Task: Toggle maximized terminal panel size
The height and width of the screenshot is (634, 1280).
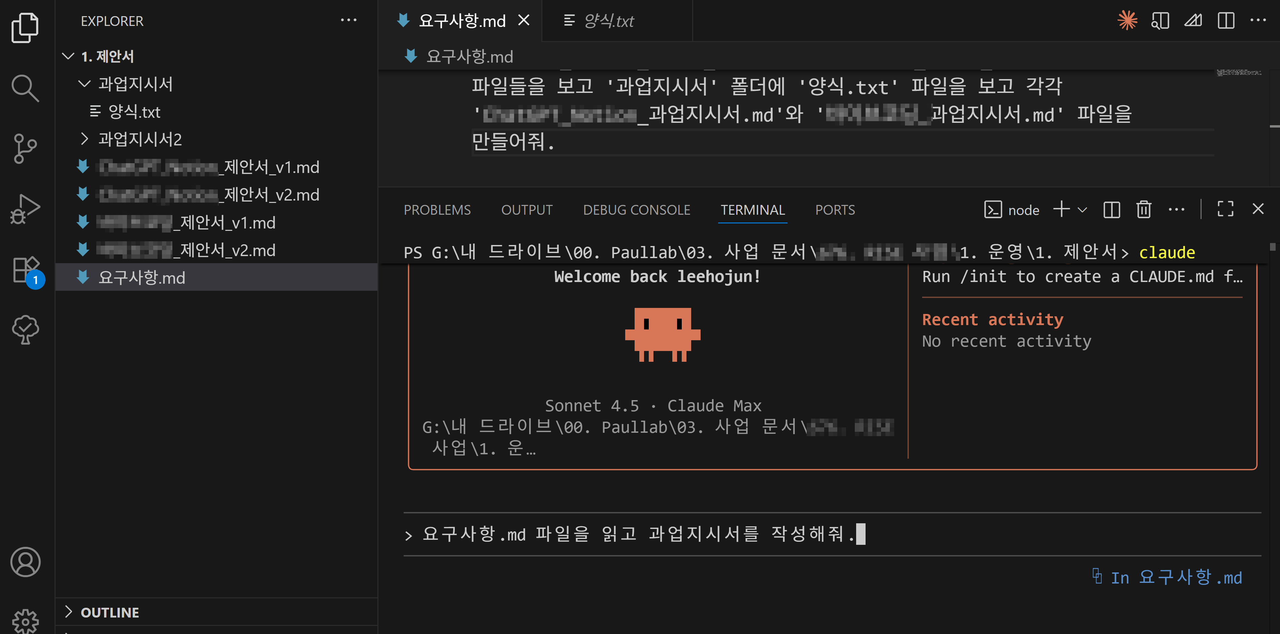Action: pos(1225,209)
